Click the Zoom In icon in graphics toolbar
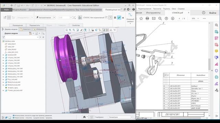This screenshot has width=220, height=123. click(x=70, y=30)
